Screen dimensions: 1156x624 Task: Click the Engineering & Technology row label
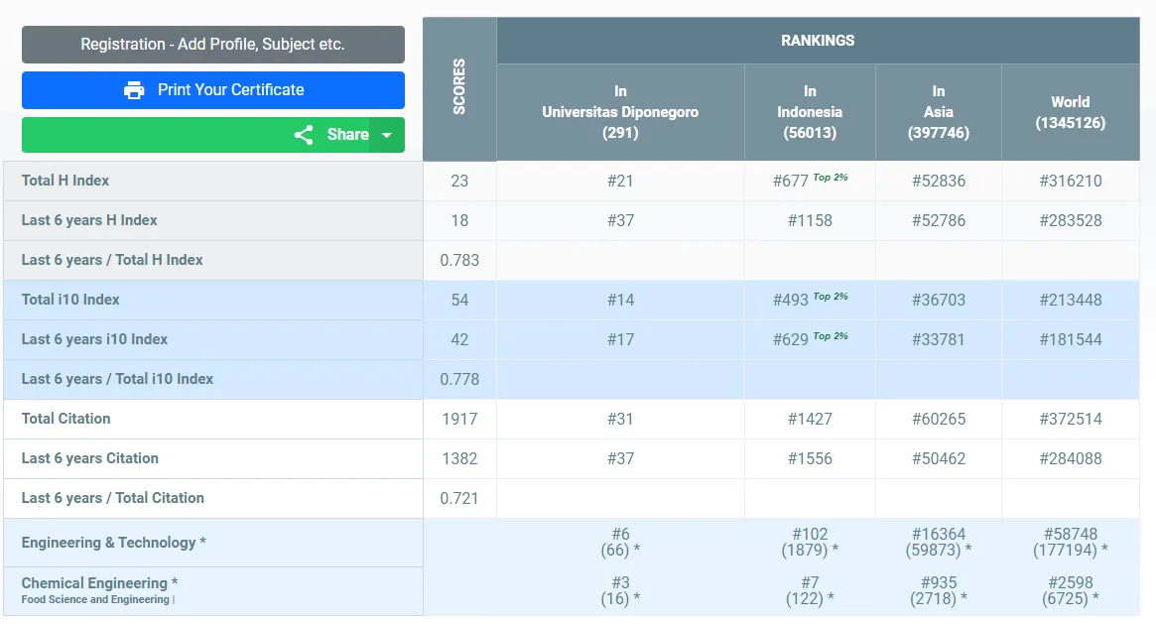point(114,543)
